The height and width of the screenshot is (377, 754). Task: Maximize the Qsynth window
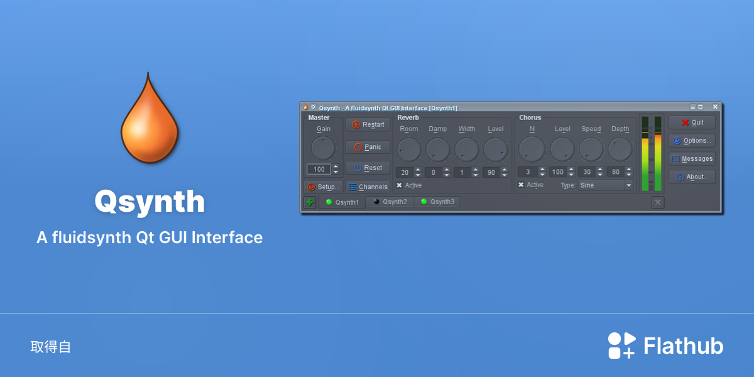tap(701, 107)
